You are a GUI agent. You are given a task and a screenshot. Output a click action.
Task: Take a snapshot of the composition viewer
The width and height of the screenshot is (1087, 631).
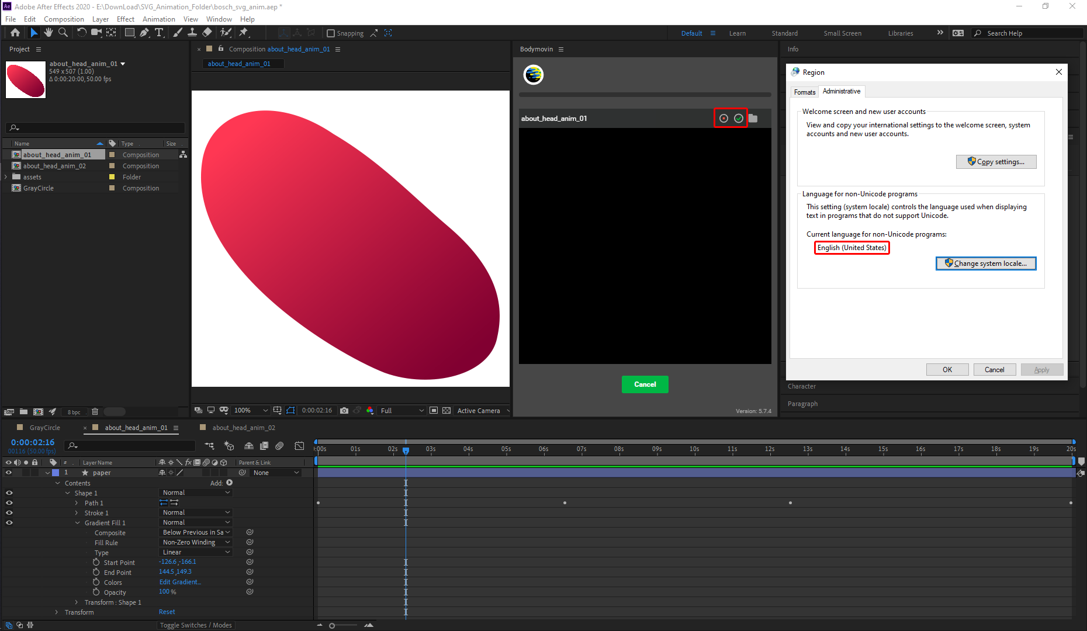point(344,410)
